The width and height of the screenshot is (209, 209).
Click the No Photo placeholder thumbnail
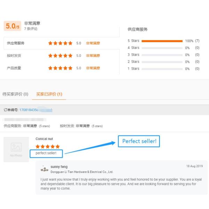[x=16, y=149]
